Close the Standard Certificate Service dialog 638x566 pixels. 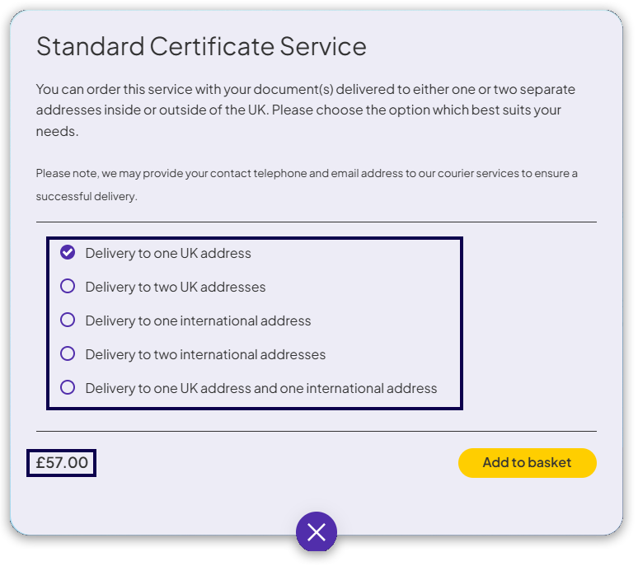[317, 531]
